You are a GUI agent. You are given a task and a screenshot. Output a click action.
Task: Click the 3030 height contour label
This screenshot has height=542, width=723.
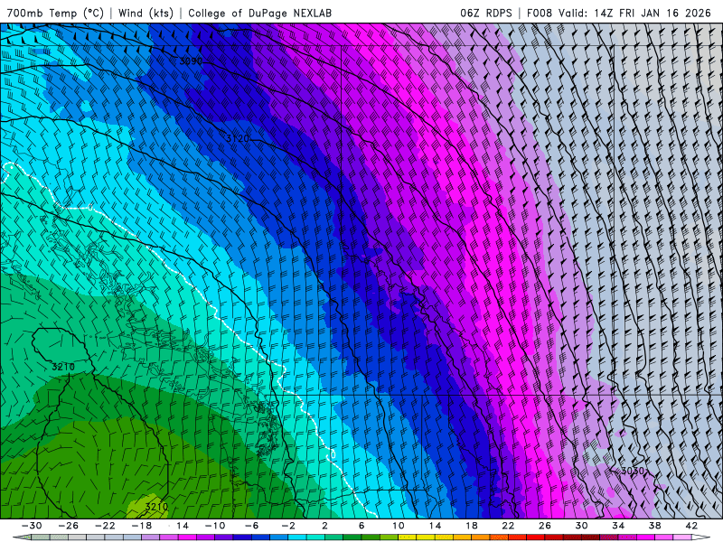click(x=633, y=471)
